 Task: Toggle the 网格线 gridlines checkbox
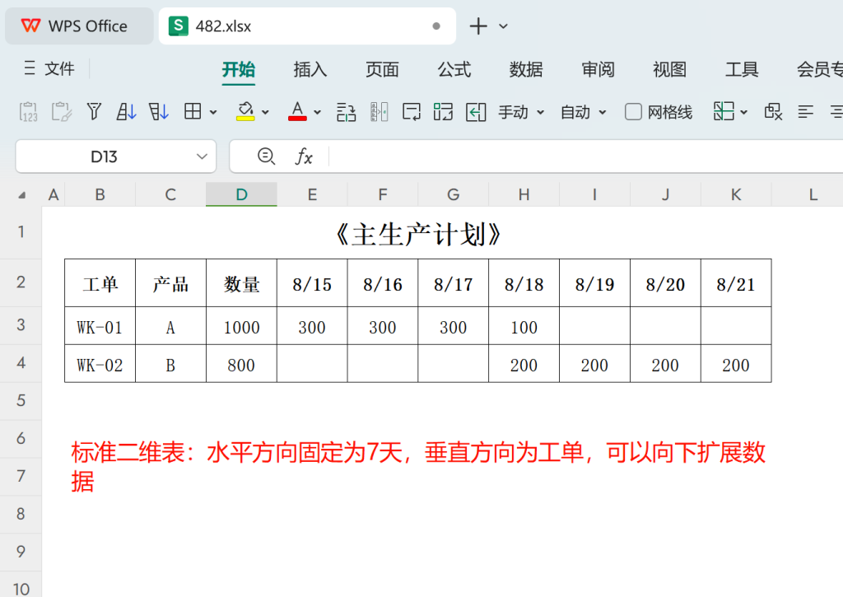point(633,112)
